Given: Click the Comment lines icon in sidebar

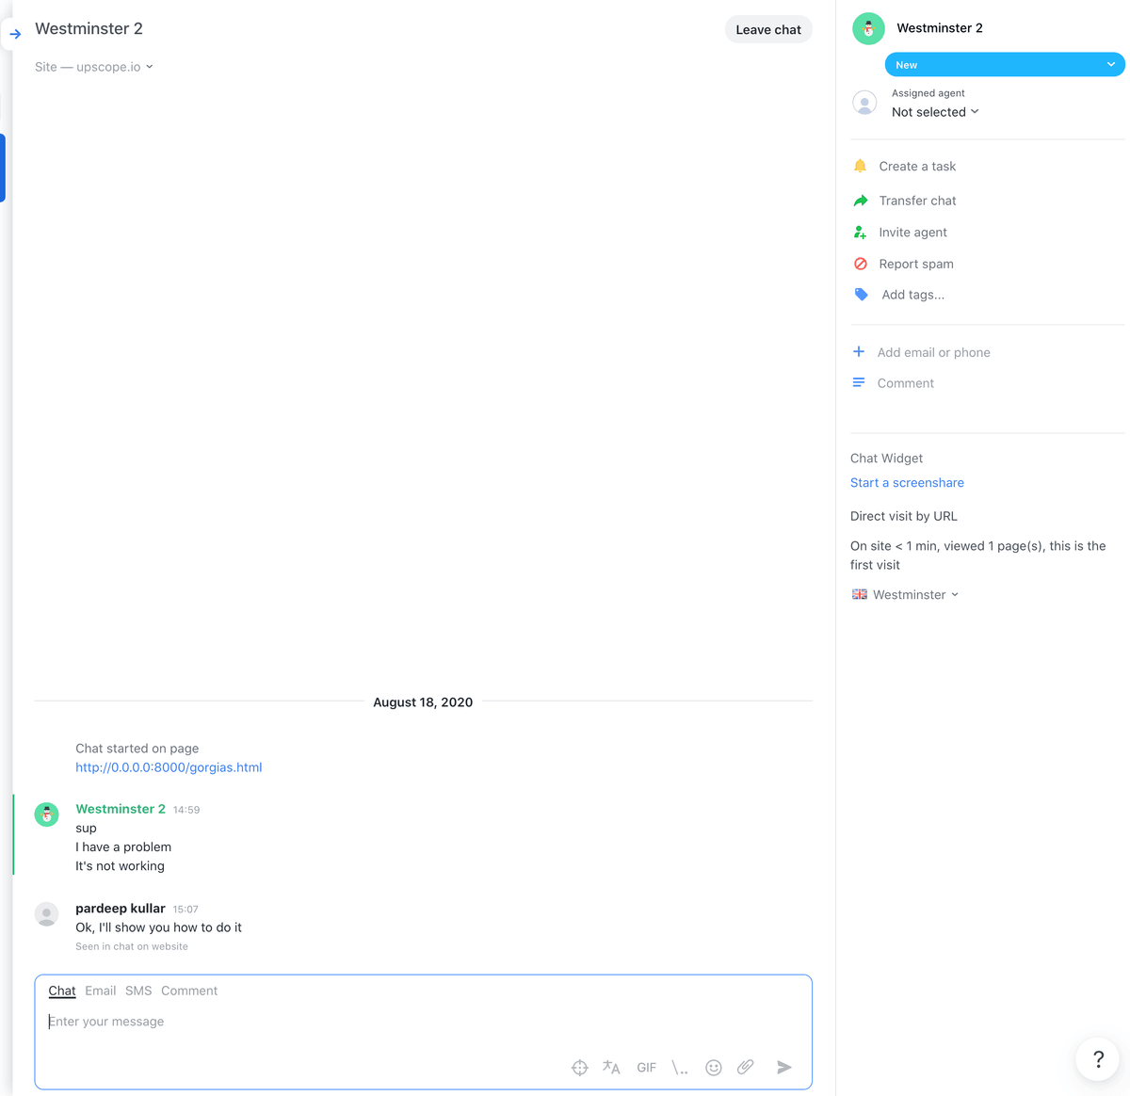Looking at the screenshot, I should pyautogui.click(x=859, y=382).
